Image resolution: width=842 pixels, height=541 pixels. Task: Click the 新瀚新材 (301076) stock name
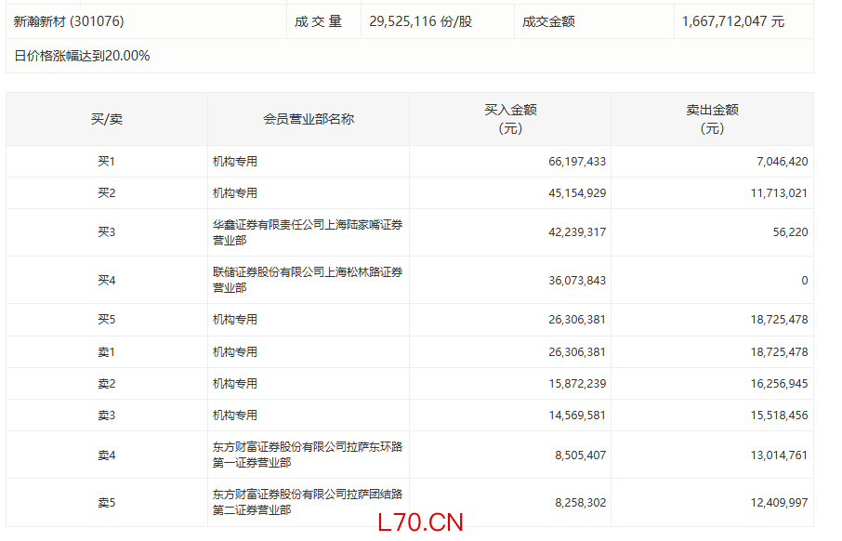point(69,21)
